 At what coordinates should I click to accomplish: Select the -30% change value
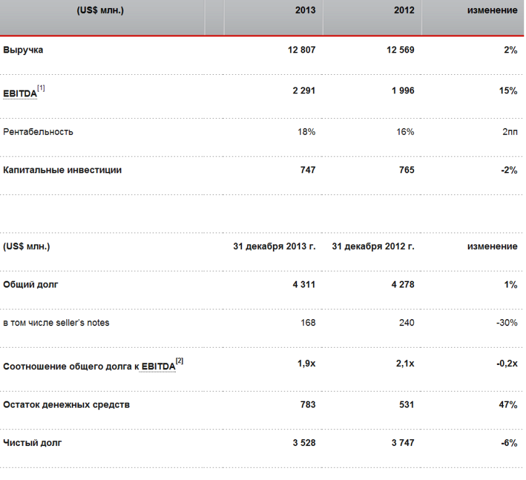[506, 322]
